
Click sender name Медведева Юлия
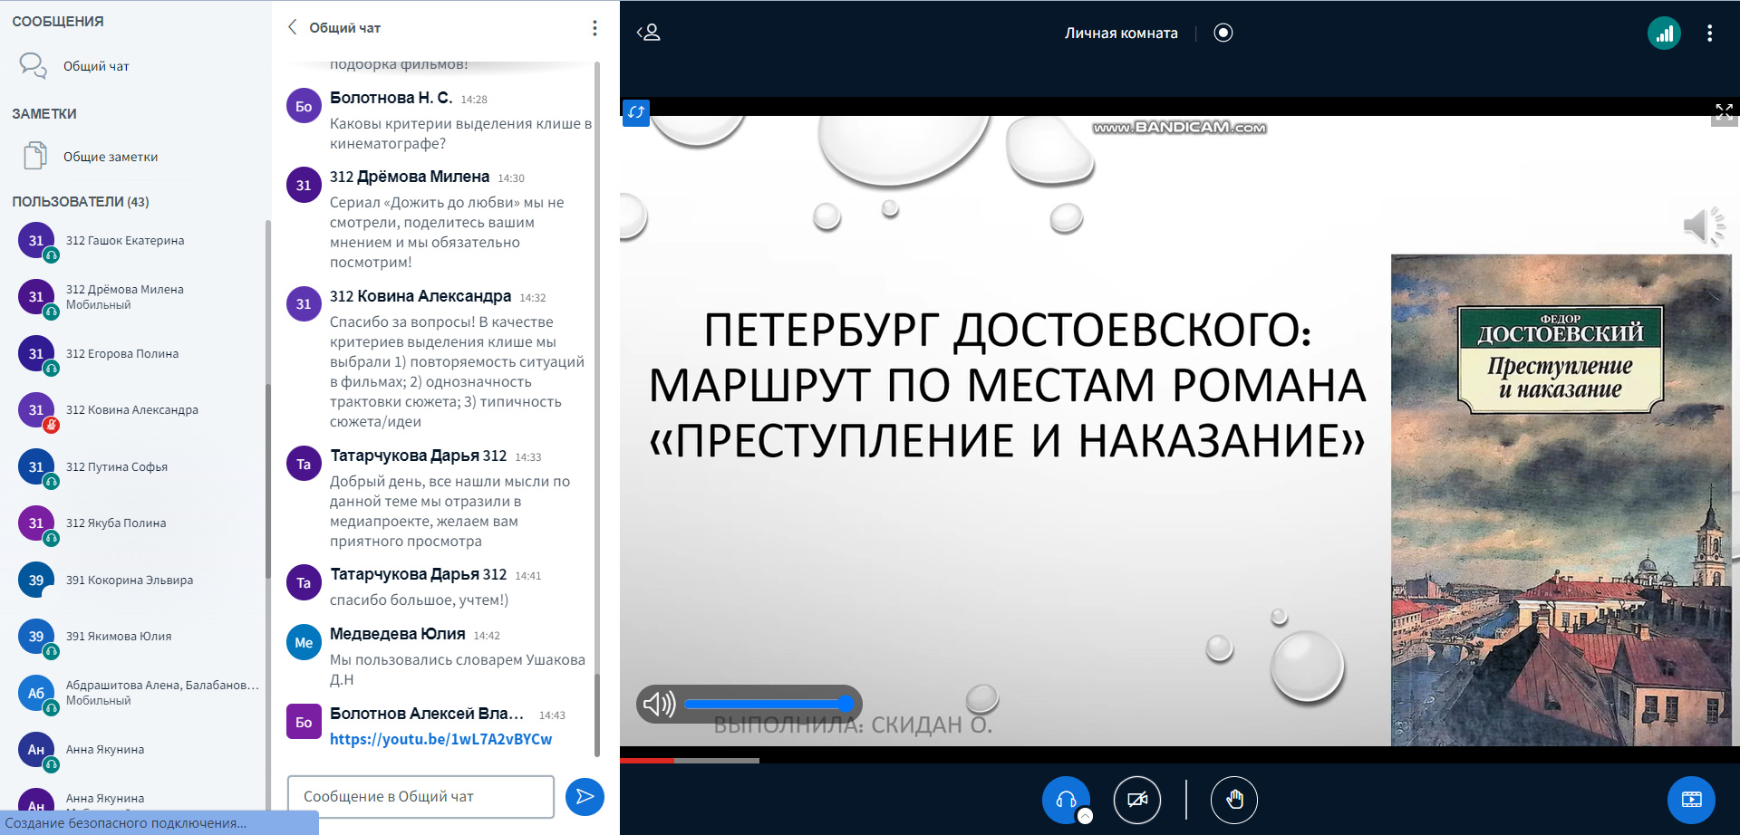tap(398, 634)
